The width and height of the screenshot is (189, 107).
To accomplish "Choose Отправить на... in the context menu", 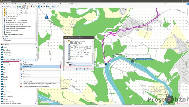I will coord(40,66).
